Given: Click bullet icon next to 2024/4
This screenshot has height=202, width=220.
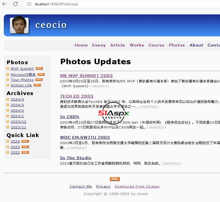Looking at the screenshot, I should coord(8,99).
